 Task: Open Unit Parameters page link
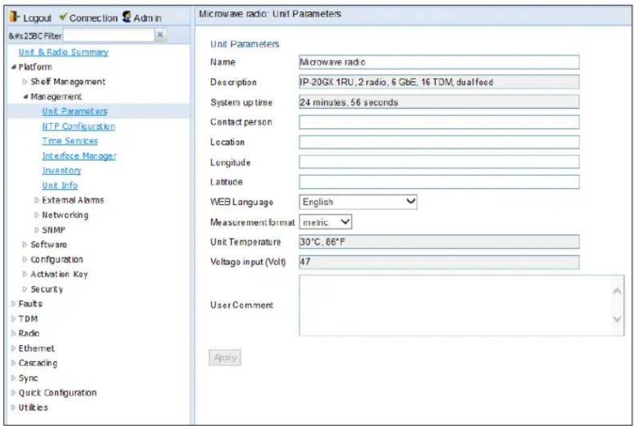point(75,111)
